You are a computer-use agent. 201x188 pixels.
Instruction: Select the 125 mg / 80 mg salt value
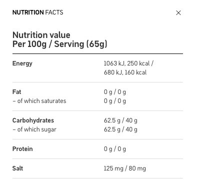click(x=124, y=168)
